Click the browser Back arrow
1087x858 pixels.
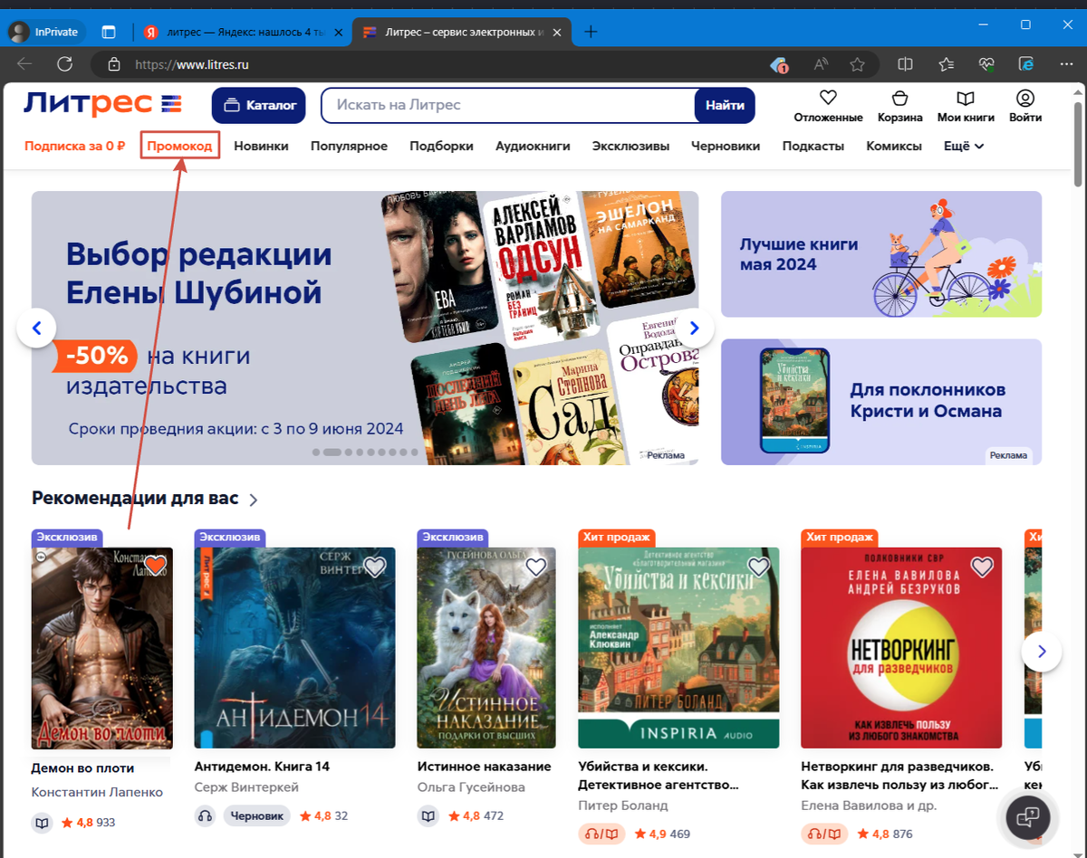tap(24, 64)
